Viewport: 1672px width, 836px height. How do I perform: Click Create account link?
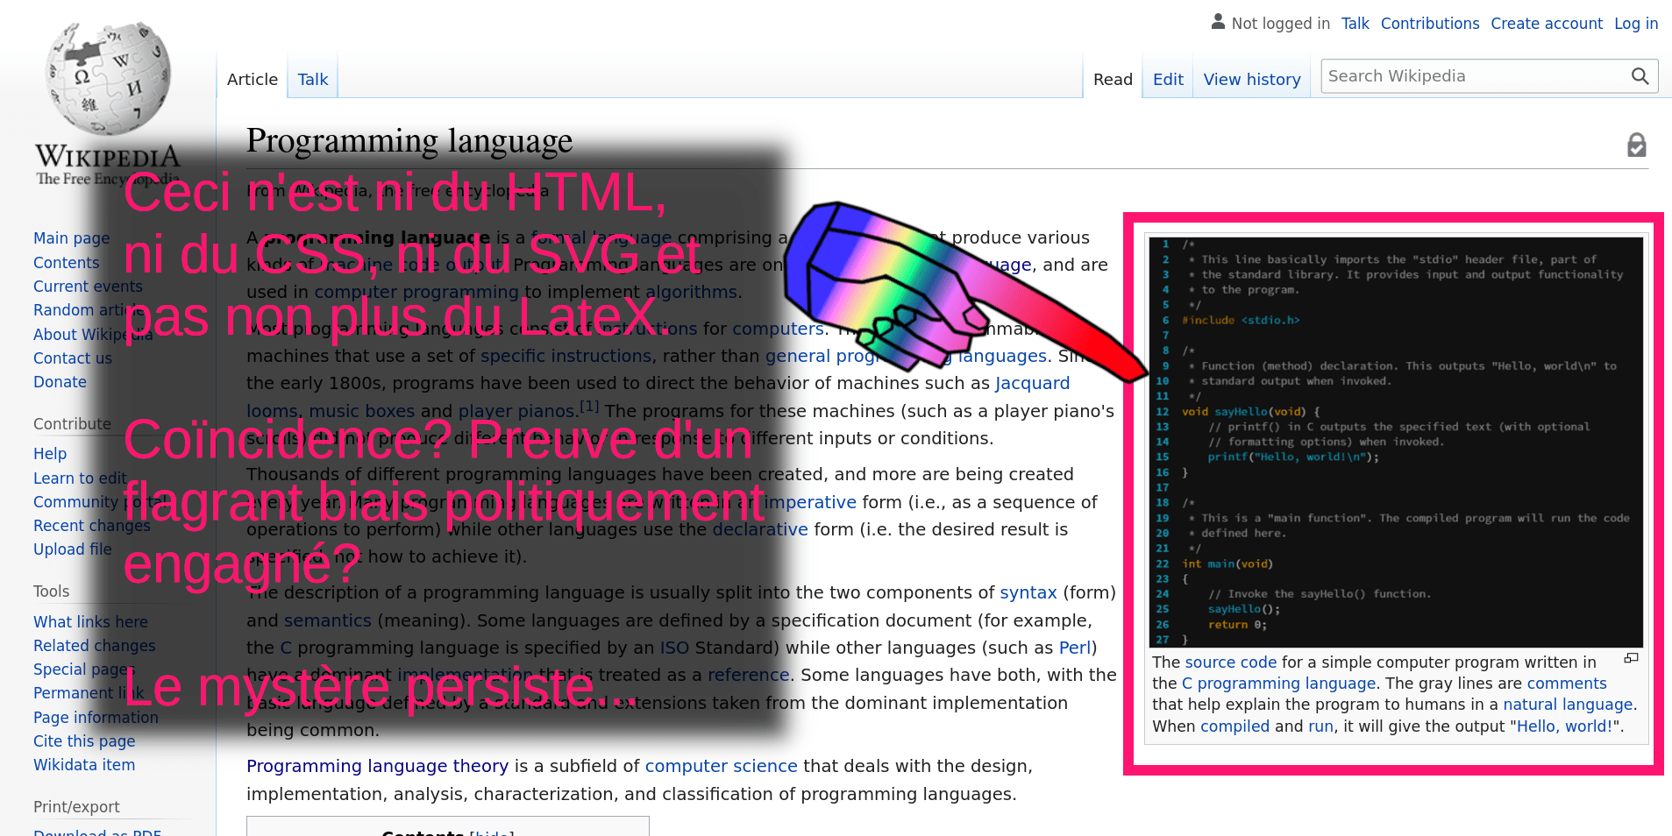(1546, 24)
